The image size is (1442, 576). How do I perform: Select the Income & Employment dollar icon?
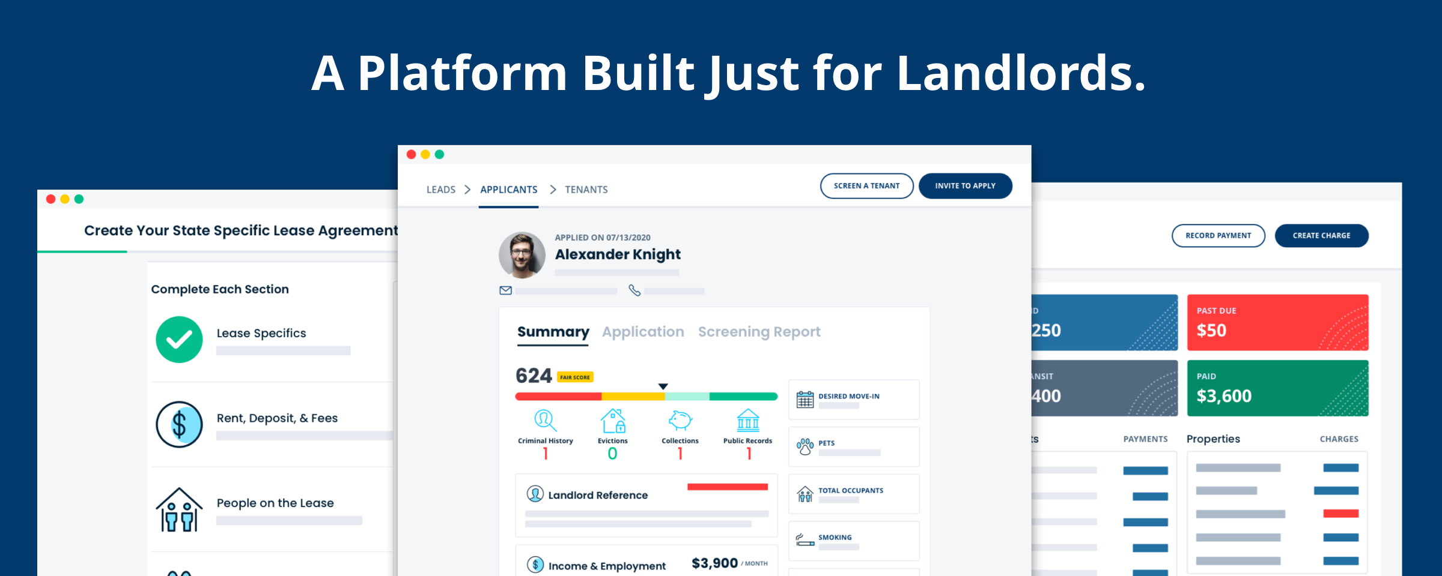tap(534, 564)
